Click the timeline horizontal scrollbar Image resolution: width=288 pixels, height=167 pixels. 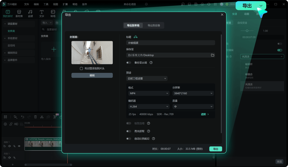[x=48, y=165]
